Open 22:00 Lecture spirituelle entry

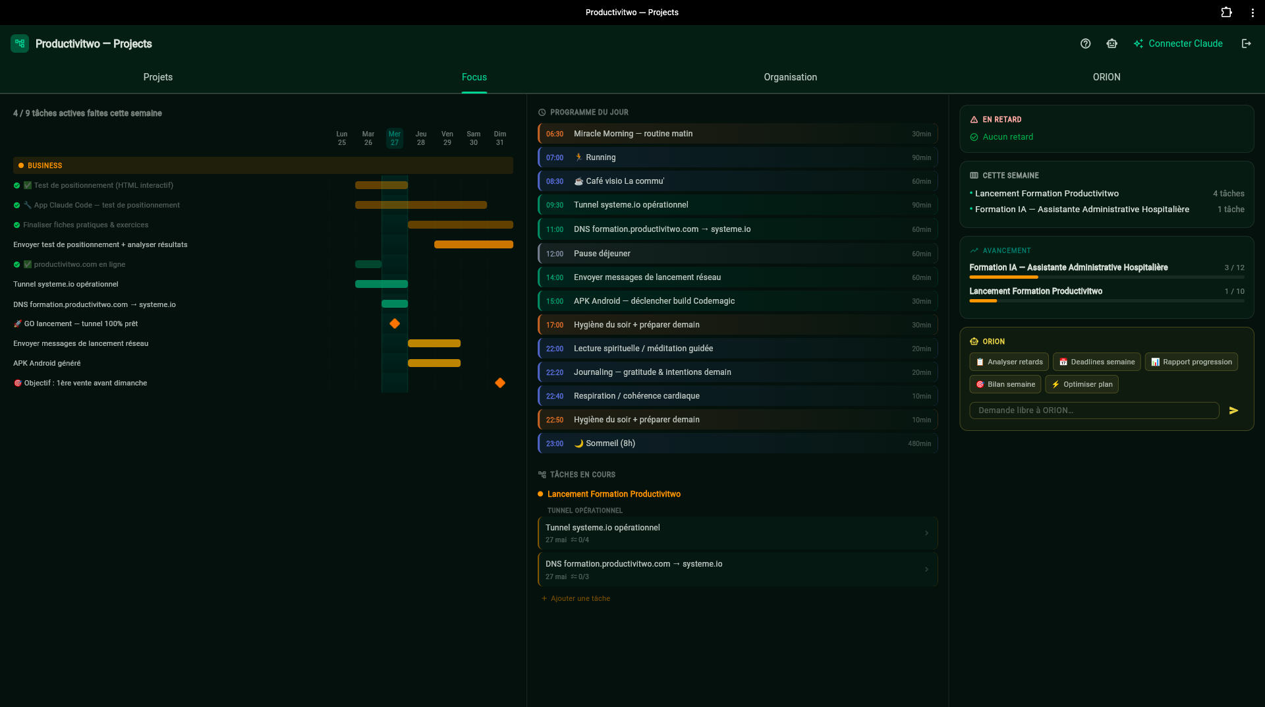tap(738, 349)
